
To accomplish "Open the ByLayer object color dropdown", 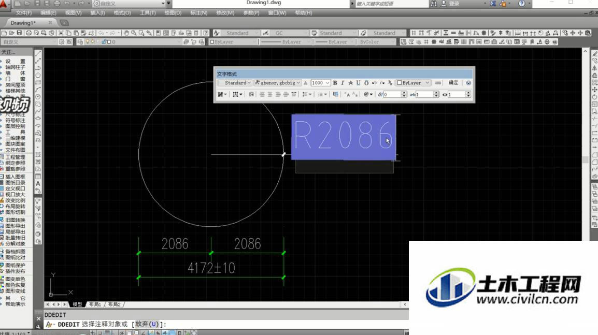I will coord(232,42).
